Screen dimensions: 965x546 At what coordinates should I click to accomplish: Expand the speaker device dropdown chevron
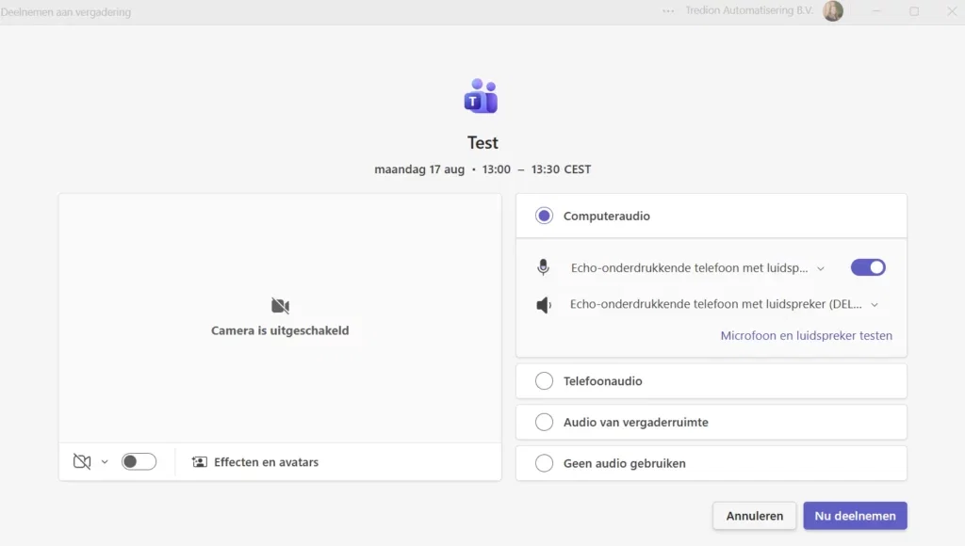[x=875, y=305]
